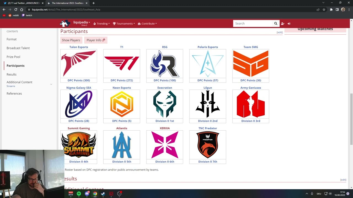Screen dimensions: 353x198
Task: Select the RSG team logo
Action: pos(165,64)
